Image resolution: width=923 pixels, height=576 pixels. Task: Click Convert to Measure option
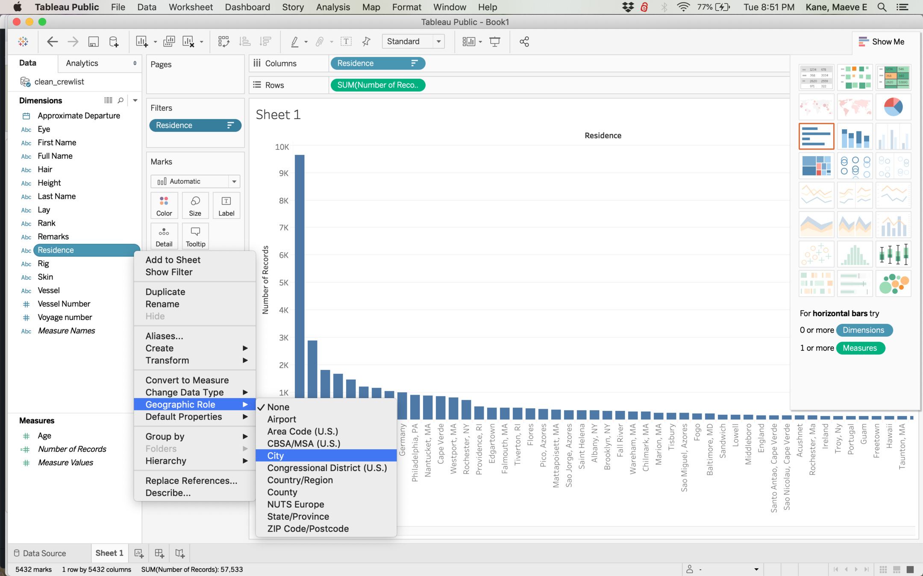pyautogui.click(x=187, y=380)
